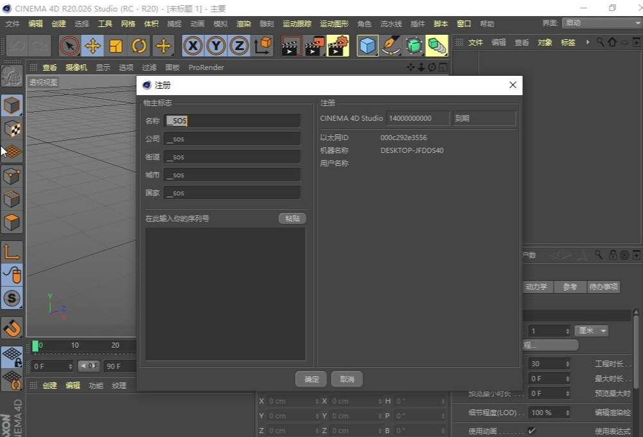Click the 公司 company field
The height and width of the screenshot is (437, 643).
point(232,139)
